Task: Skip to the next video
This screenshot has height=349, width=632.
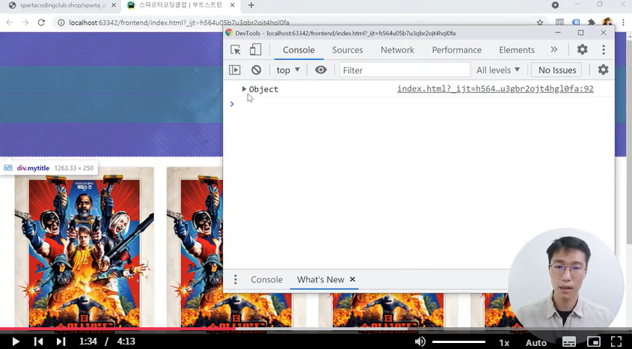Action: click(x=61, y=342)
